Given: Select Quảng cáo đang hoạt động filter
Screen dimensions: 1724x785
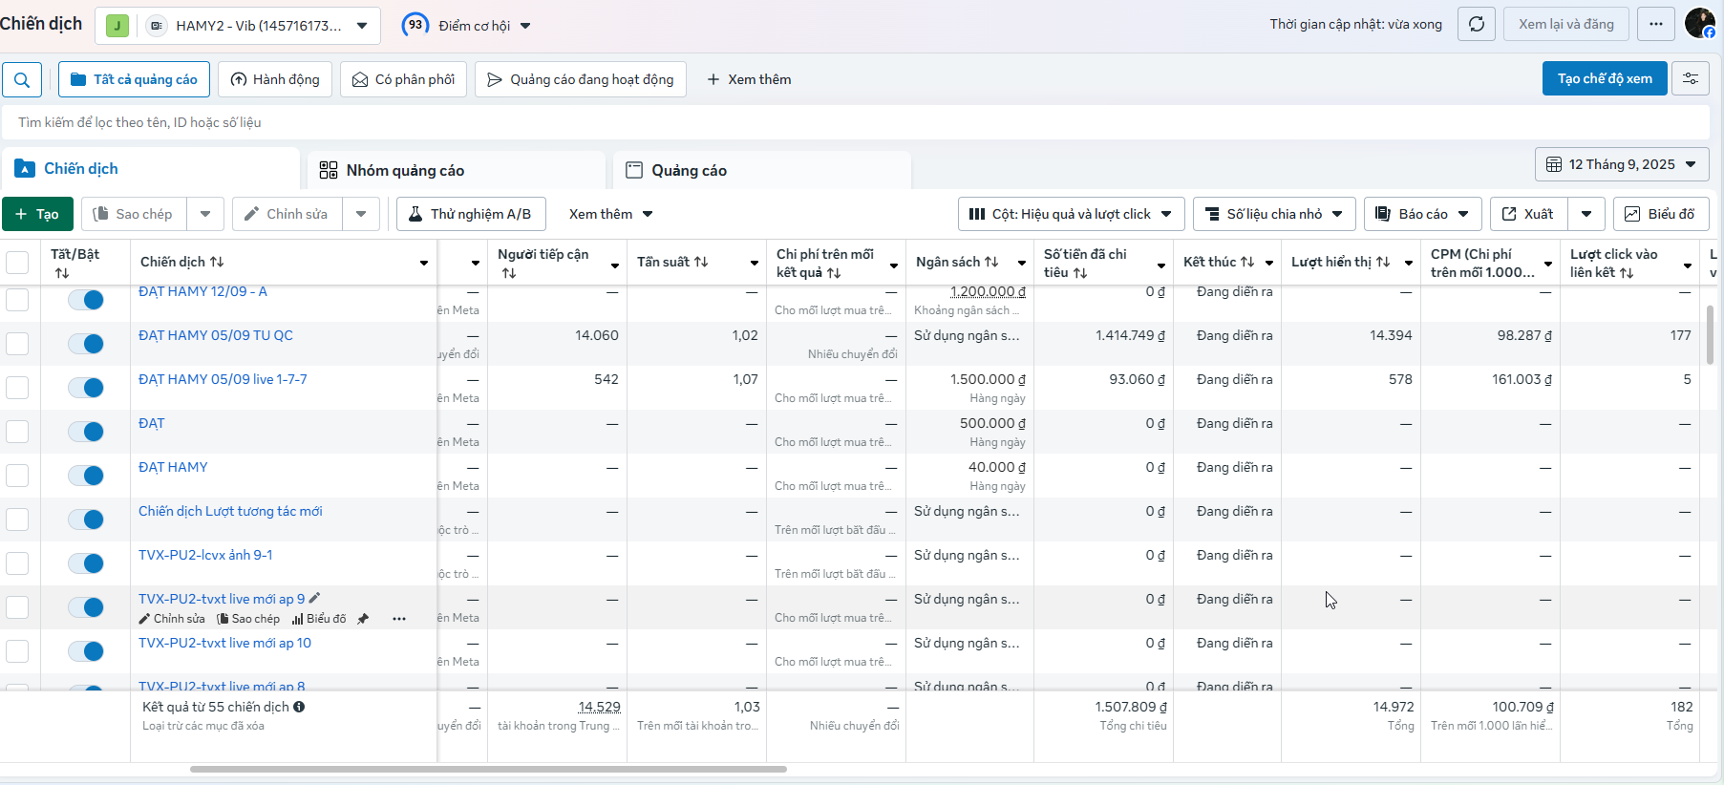Looking at the screenshot, I should (x=580, y=79).
